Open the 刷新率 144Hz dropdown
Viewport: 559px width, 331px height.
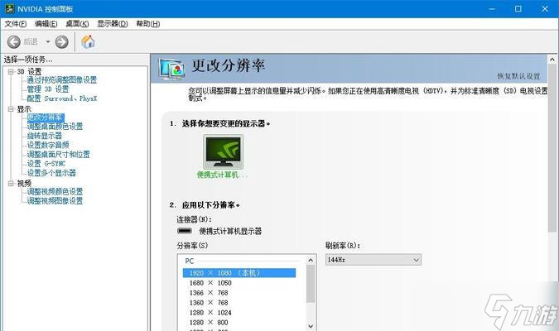click(x=373, y=259)
